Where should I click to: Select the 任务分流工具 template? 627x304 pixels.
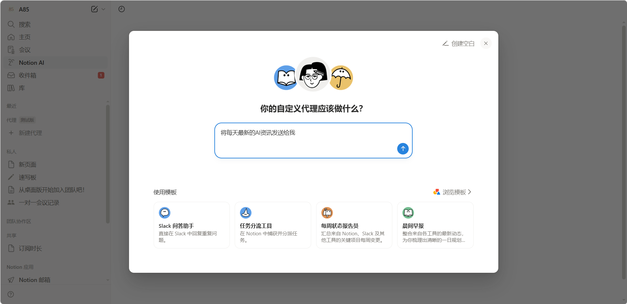coord(273,225)
